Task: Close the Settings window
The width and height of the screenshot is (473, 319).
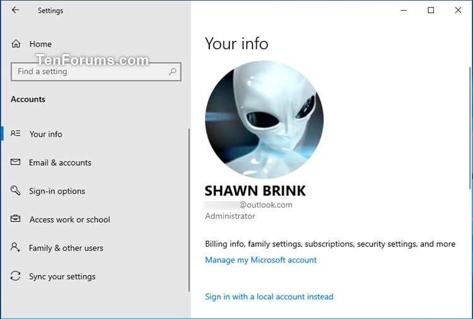Action: tap(458, 10)
